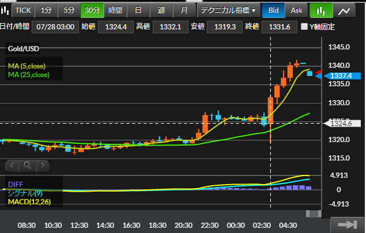
Task: Click the magnifier zoom icon
Action: [27, 166]
